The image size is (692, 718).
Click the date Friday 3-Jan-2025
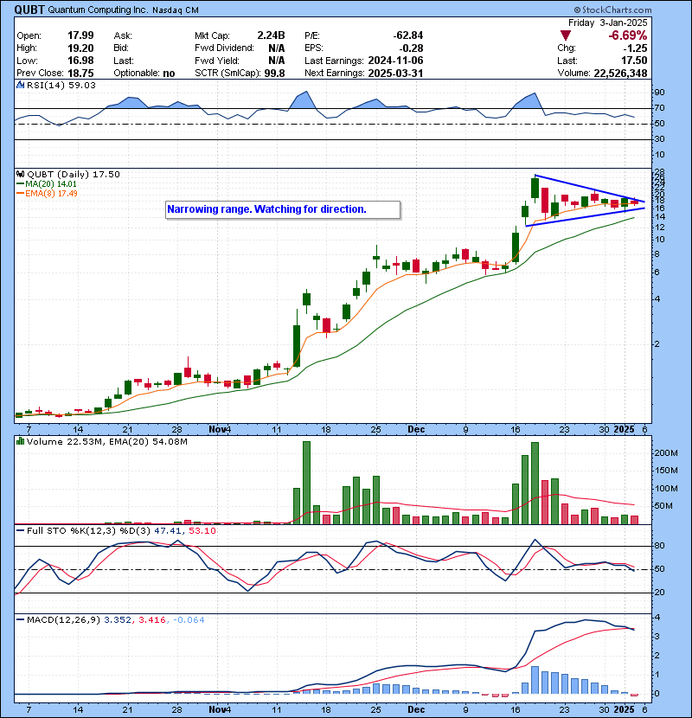pyautogui.click(x=608, y=22)
